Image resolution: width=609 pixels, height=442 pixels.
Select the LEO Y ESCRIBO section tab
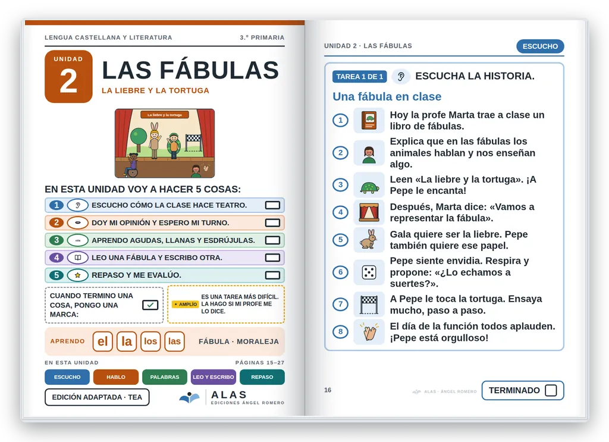tap(214, 377)
